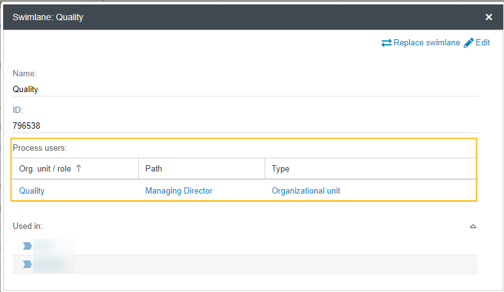504x292 pixels.
Task: Click the ID field showing 796538
Action: pos(27,126)
